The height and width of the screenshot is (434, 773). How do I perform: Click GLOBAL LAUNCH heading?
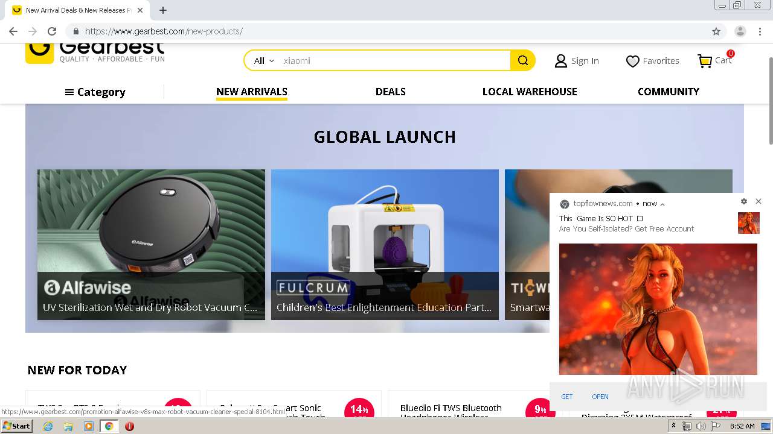(385, 137)
